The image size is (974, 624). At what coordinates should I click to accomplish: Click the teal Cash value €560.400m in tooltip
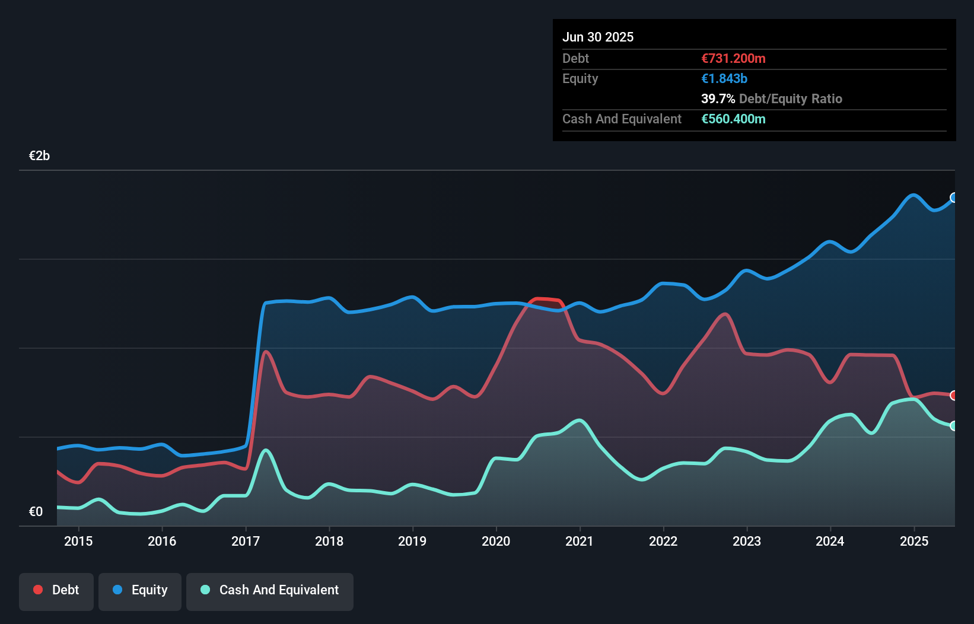734,119
